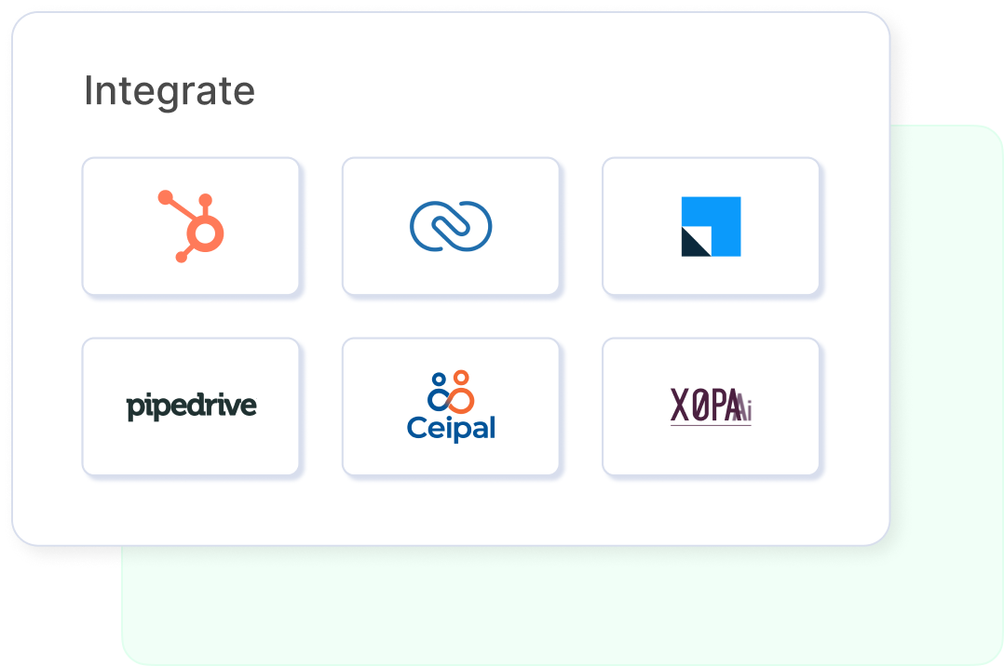Click the orange HubSpot sprocket logo
Screen dimensions: 1004x666
(191, 226)
